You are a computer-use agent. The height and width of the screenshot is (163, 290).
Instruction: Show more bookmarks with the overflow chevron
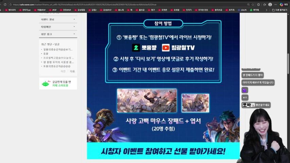(x=267, y=10)
